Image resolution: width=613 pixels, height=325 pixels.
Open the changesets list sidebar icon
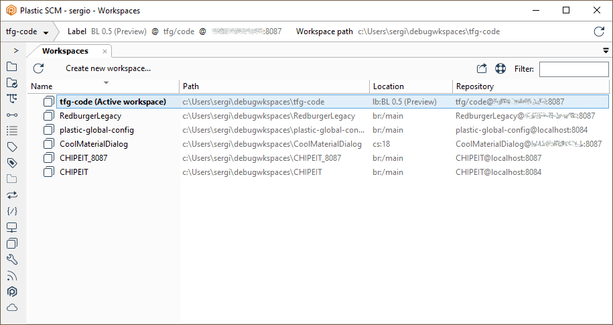tap(12, 131)
